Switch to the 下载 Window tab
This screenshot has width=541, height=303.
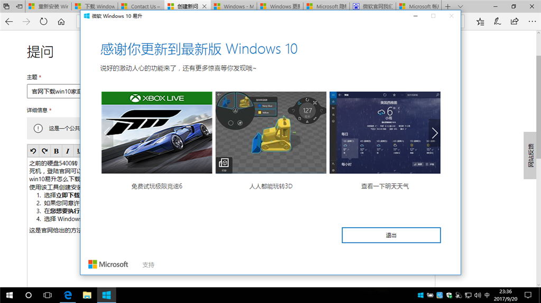click(95, 6)
